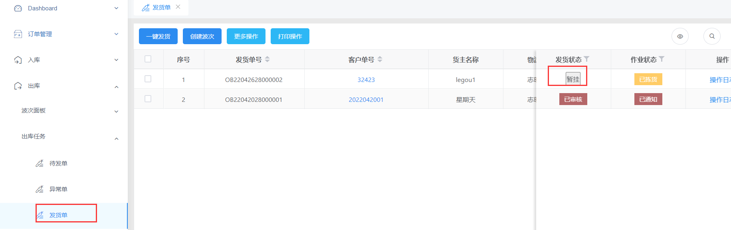Click the 出库 sidebar icon
This screenshot has height=230, width=731.
18,86
